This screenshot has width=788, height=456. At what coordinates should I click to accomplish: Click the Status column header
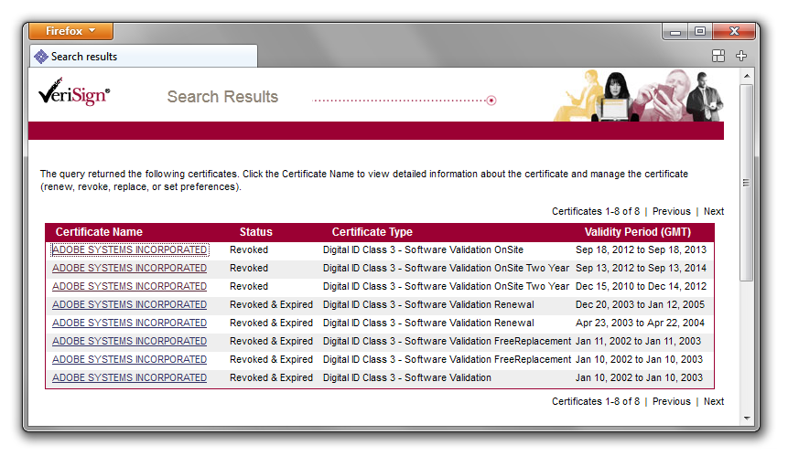pyautogui.click(x=255, y=232)
